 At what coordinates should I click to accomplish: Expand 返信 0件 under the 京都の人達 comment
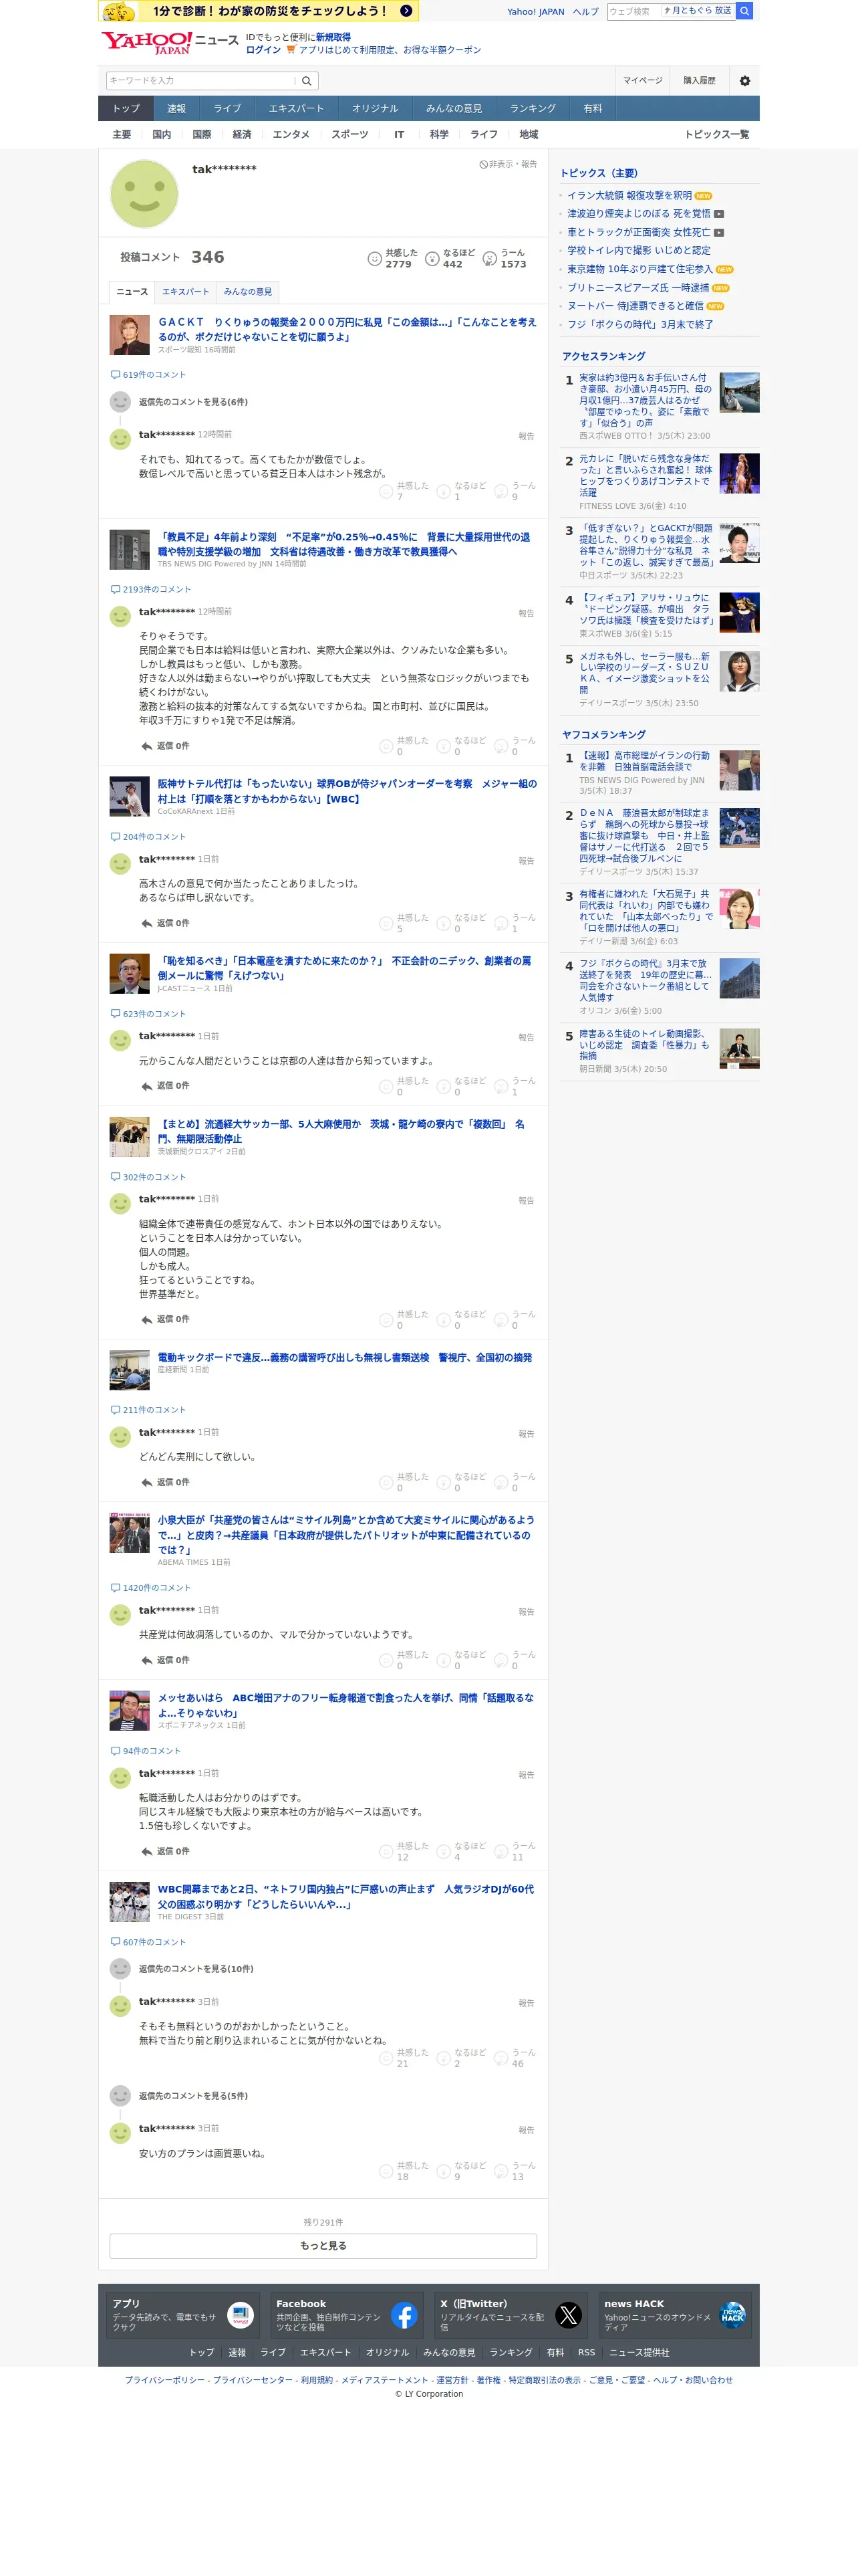pyautogui.click(x=165, y=1086)
